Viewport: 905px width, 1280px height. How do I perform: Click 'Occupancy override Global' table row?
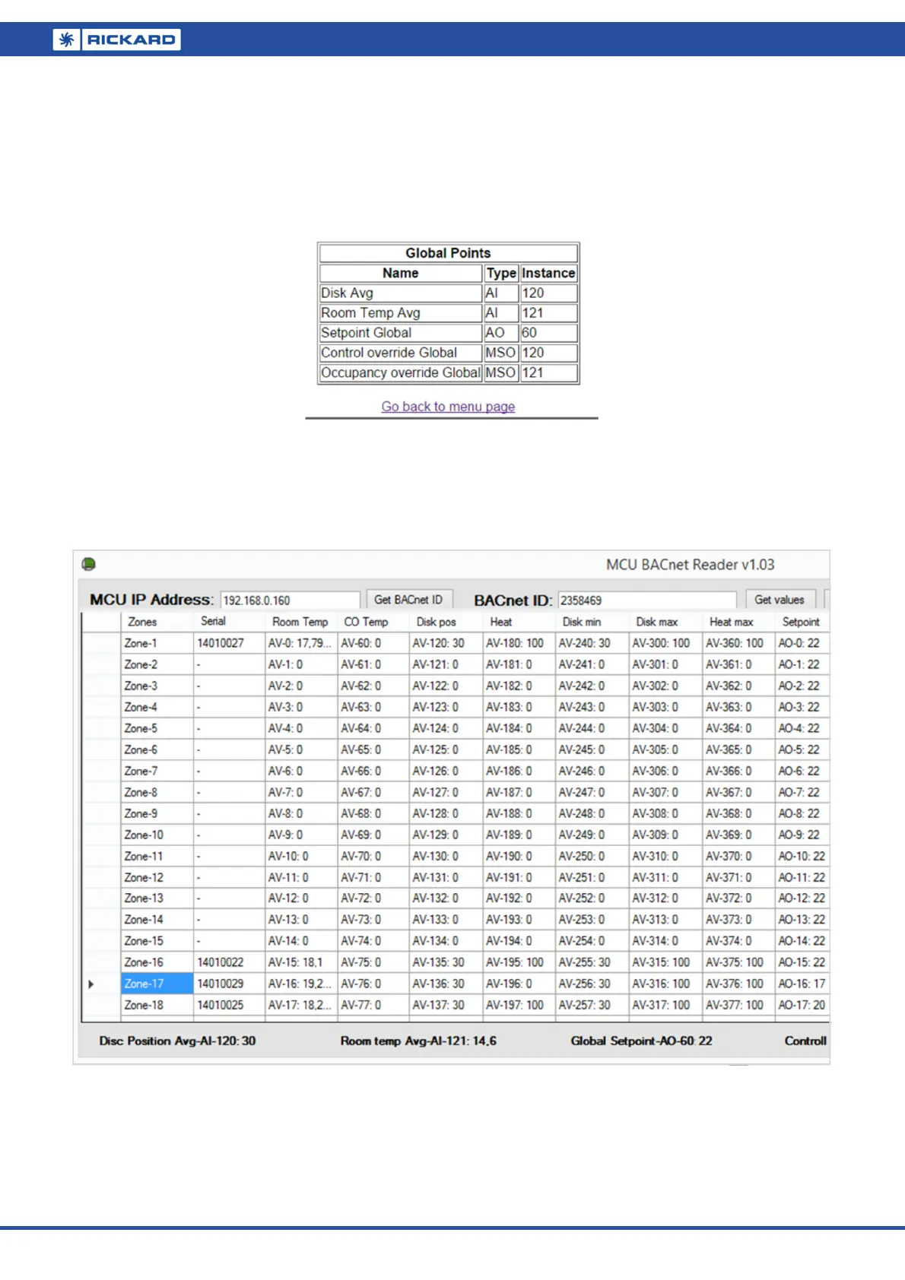(x=449, y=372)
